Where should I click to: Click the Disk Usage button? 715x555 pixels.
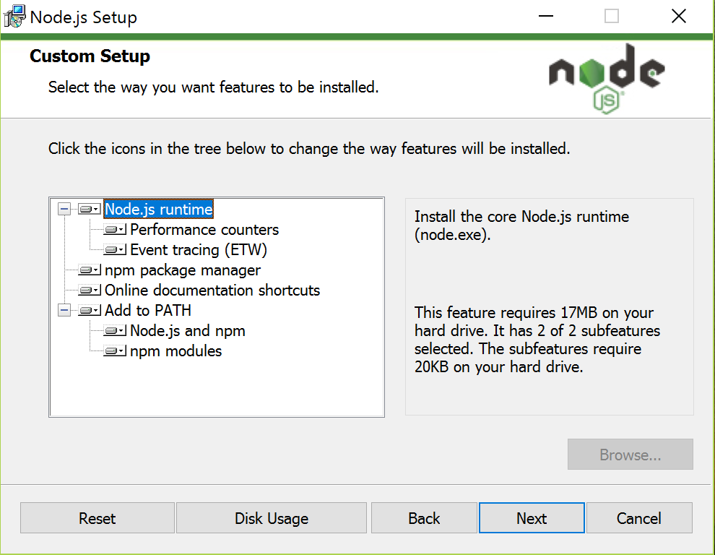[x=271, y=517]
